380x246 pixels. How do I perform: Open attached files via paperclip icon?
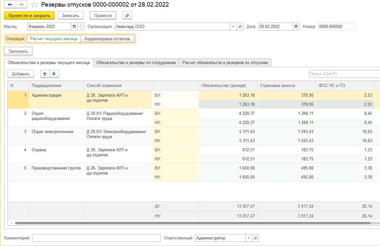pos(127,15)
